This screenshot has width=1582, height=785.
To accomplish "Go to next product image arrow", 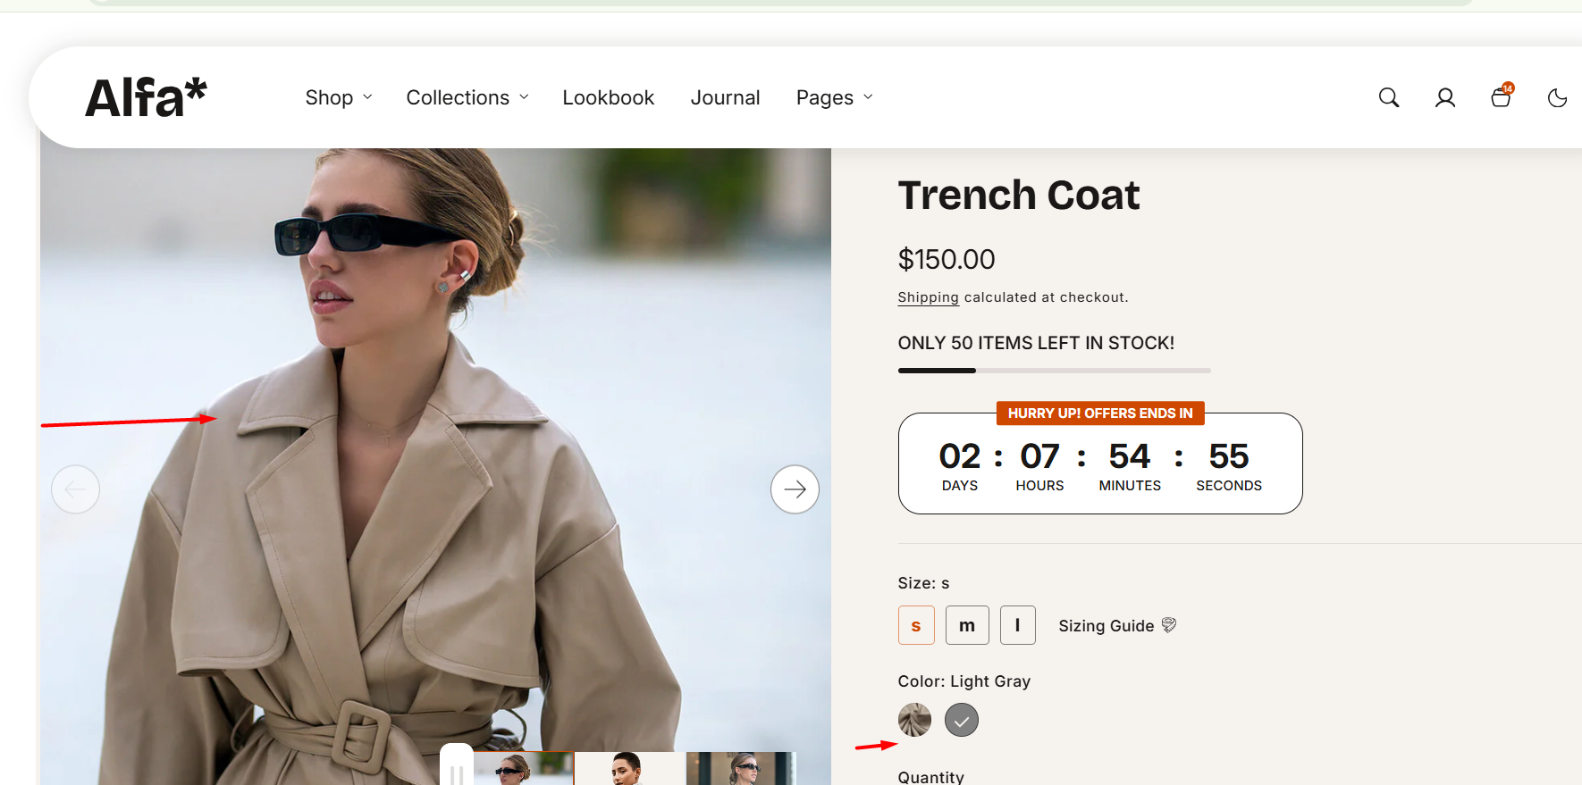I will tap(795, 489).
